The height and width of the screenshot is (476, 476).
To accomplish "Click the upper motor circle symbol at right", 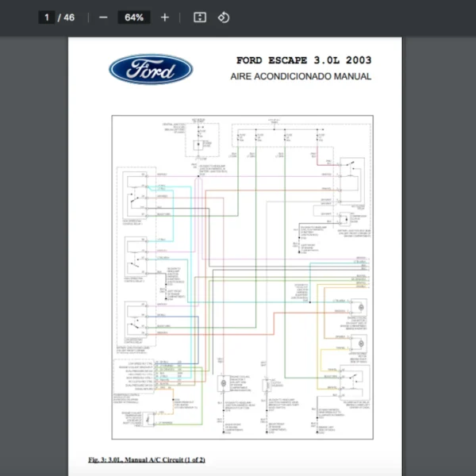I will click(358, 308).
